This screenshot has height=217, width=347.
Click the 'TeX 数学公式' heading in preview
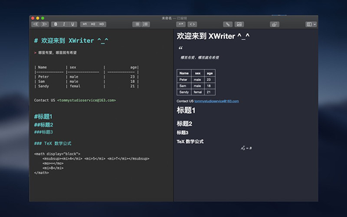190,142
